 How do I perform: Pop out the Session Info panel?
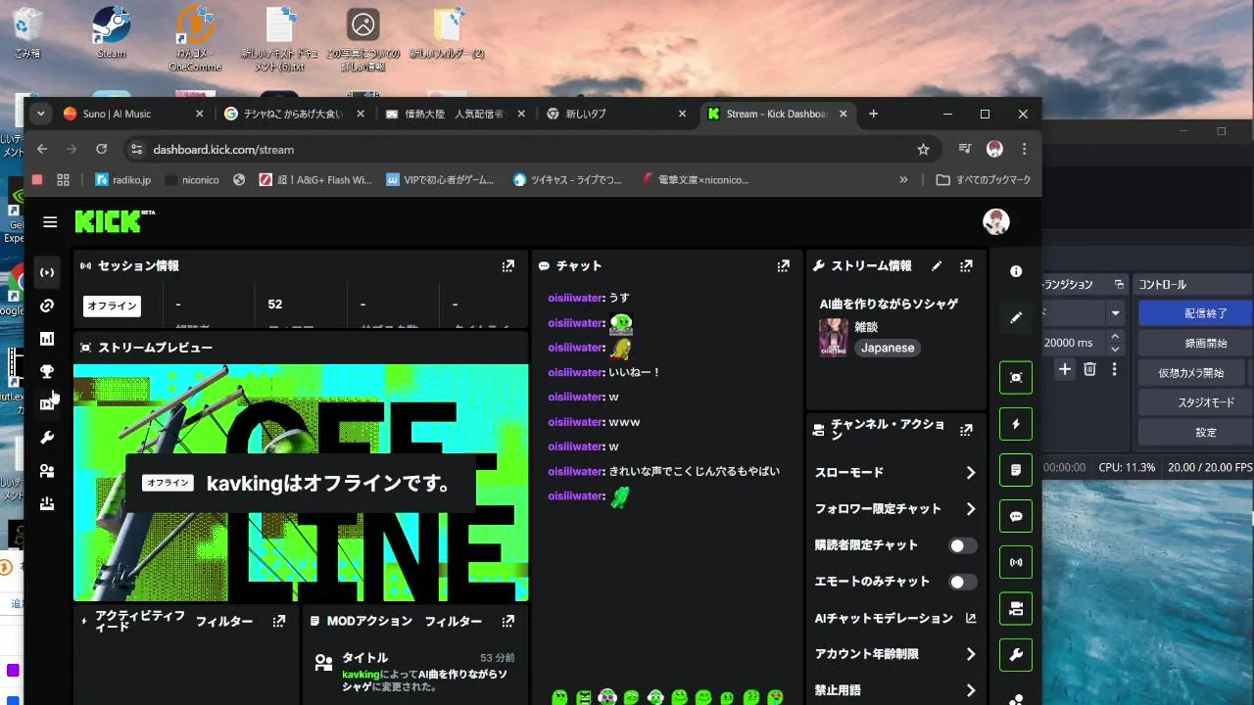click(507, 265)
